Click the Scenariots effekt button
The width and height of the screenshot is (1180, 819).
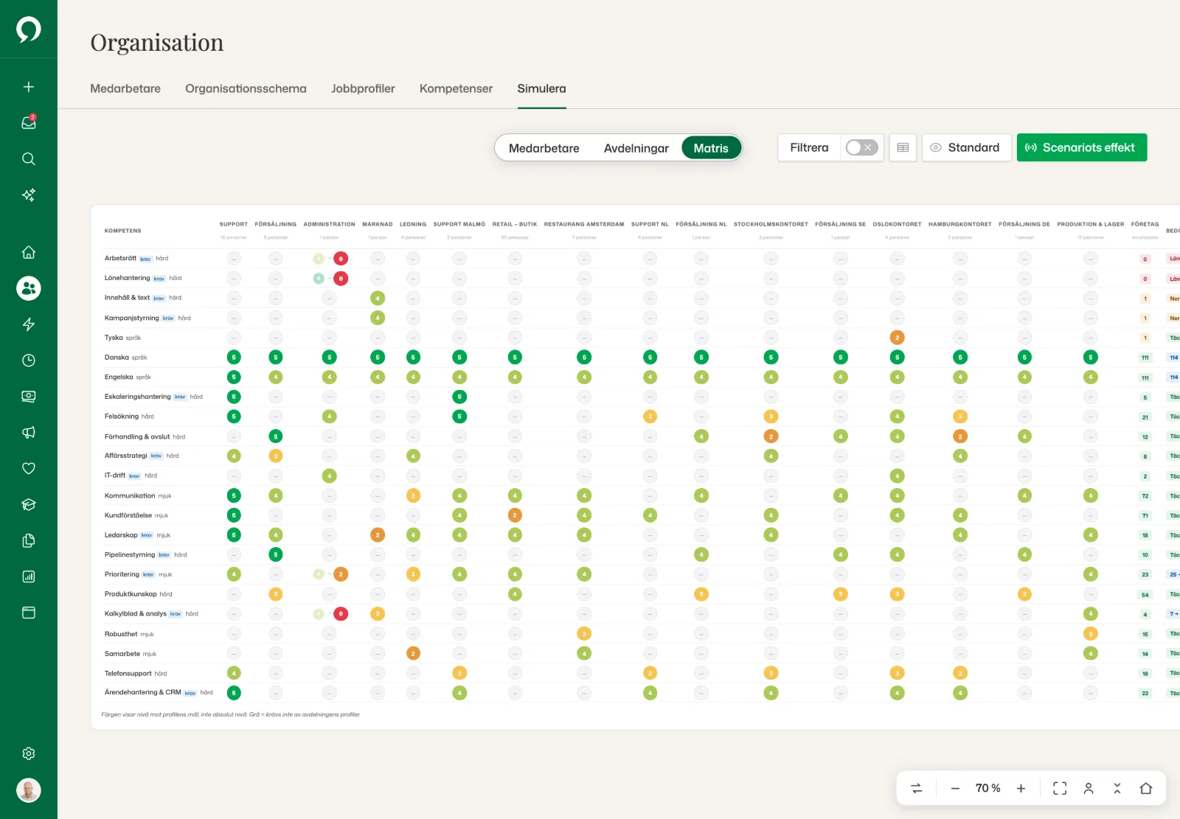coord(1081,147)
